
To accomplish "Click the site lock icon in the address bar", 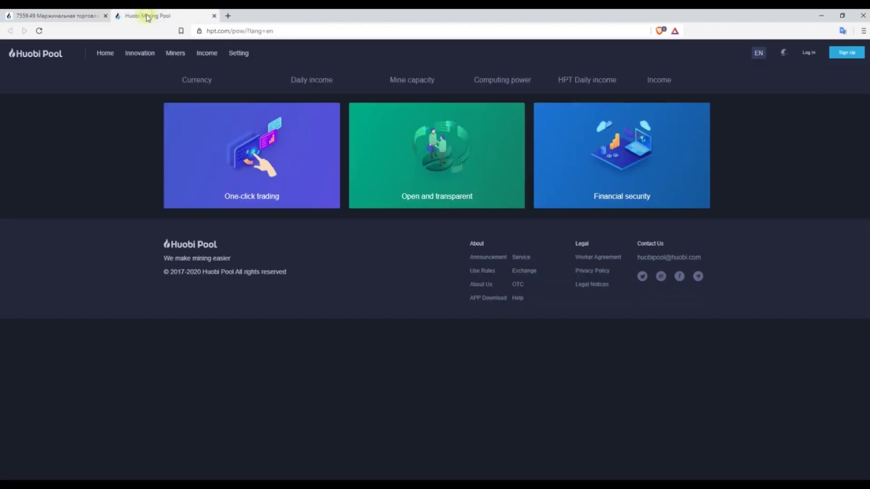I will (199, 31).
